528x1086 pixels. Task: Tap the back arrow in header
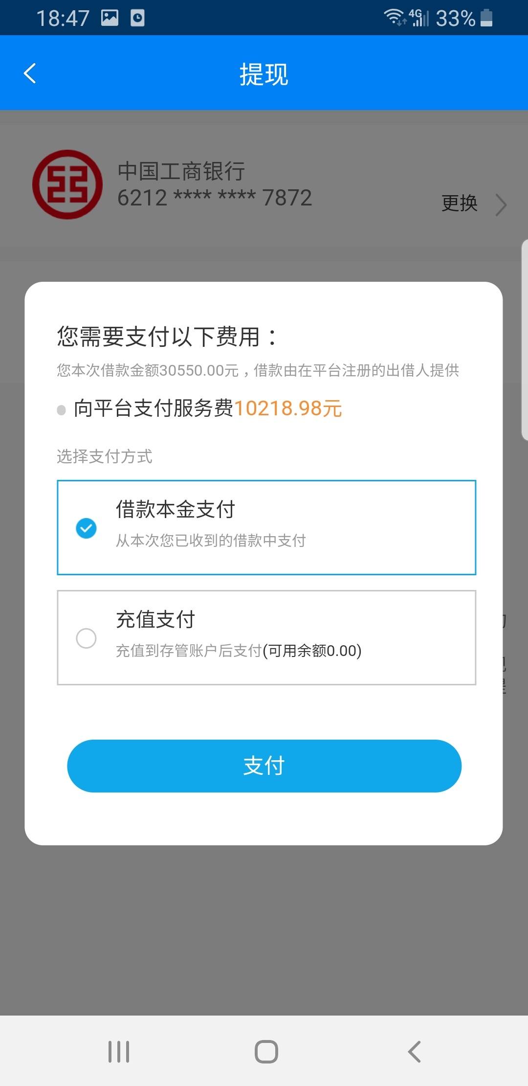(x=30, y=74)
